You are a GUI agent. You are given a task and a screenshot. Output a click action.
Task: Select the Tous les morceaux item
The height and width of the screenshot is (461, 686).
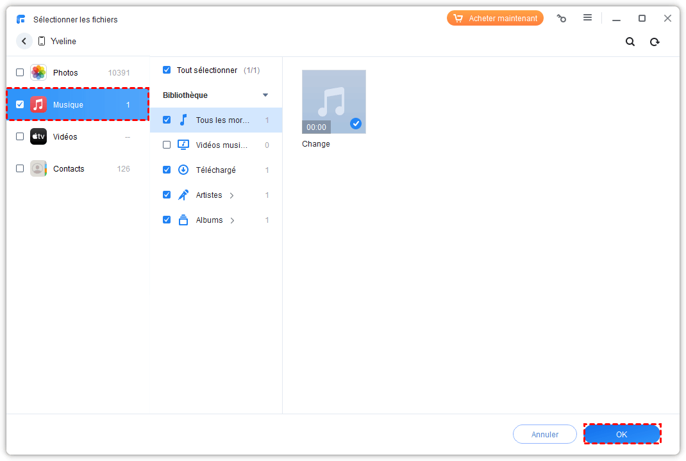(x=222, y=120)
